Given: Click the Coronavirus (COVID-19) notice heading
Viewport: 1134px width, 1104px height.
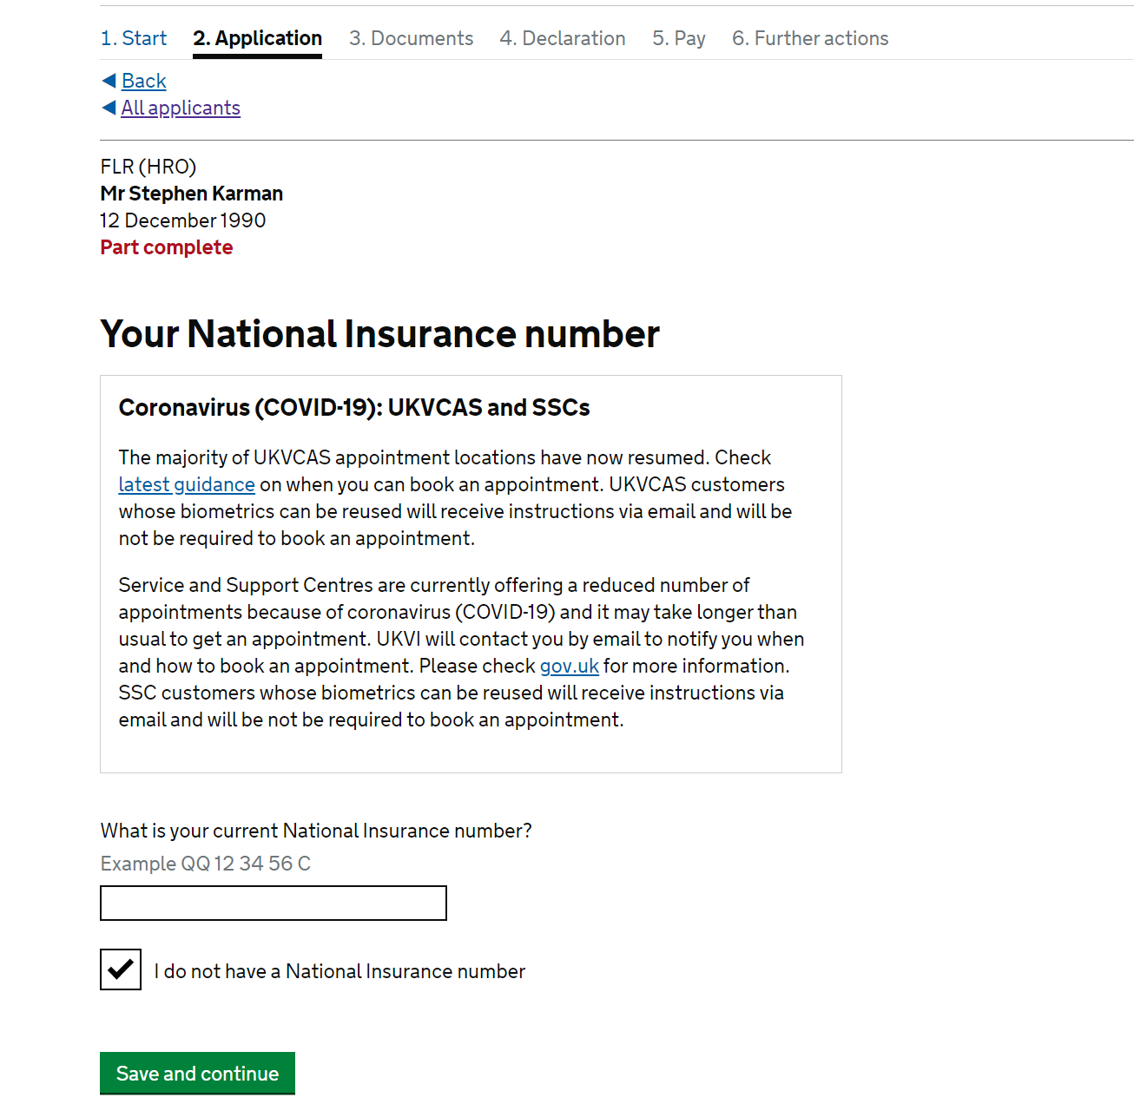Looking at the screenshot, I should point(354,407).
